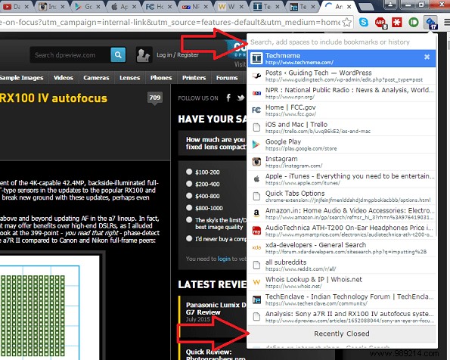Close the Techmeme tab from Quick Tabs list

(427, 57)
